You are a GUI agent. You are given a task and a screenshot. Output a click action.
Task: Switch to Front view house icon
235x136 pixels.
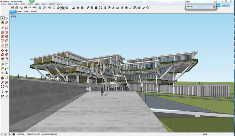pyautogui.click(x=21, y=8)
